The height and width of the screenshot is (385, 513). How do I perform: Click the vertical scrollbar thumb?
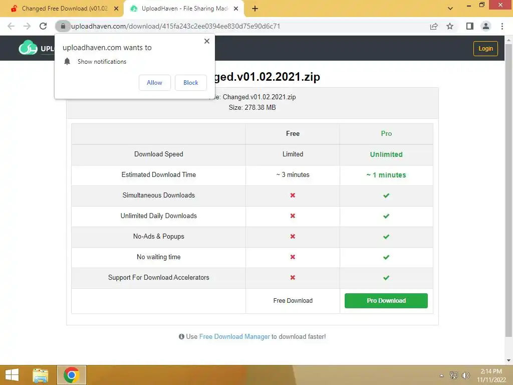pyautogui.click(x=508, y=190)
